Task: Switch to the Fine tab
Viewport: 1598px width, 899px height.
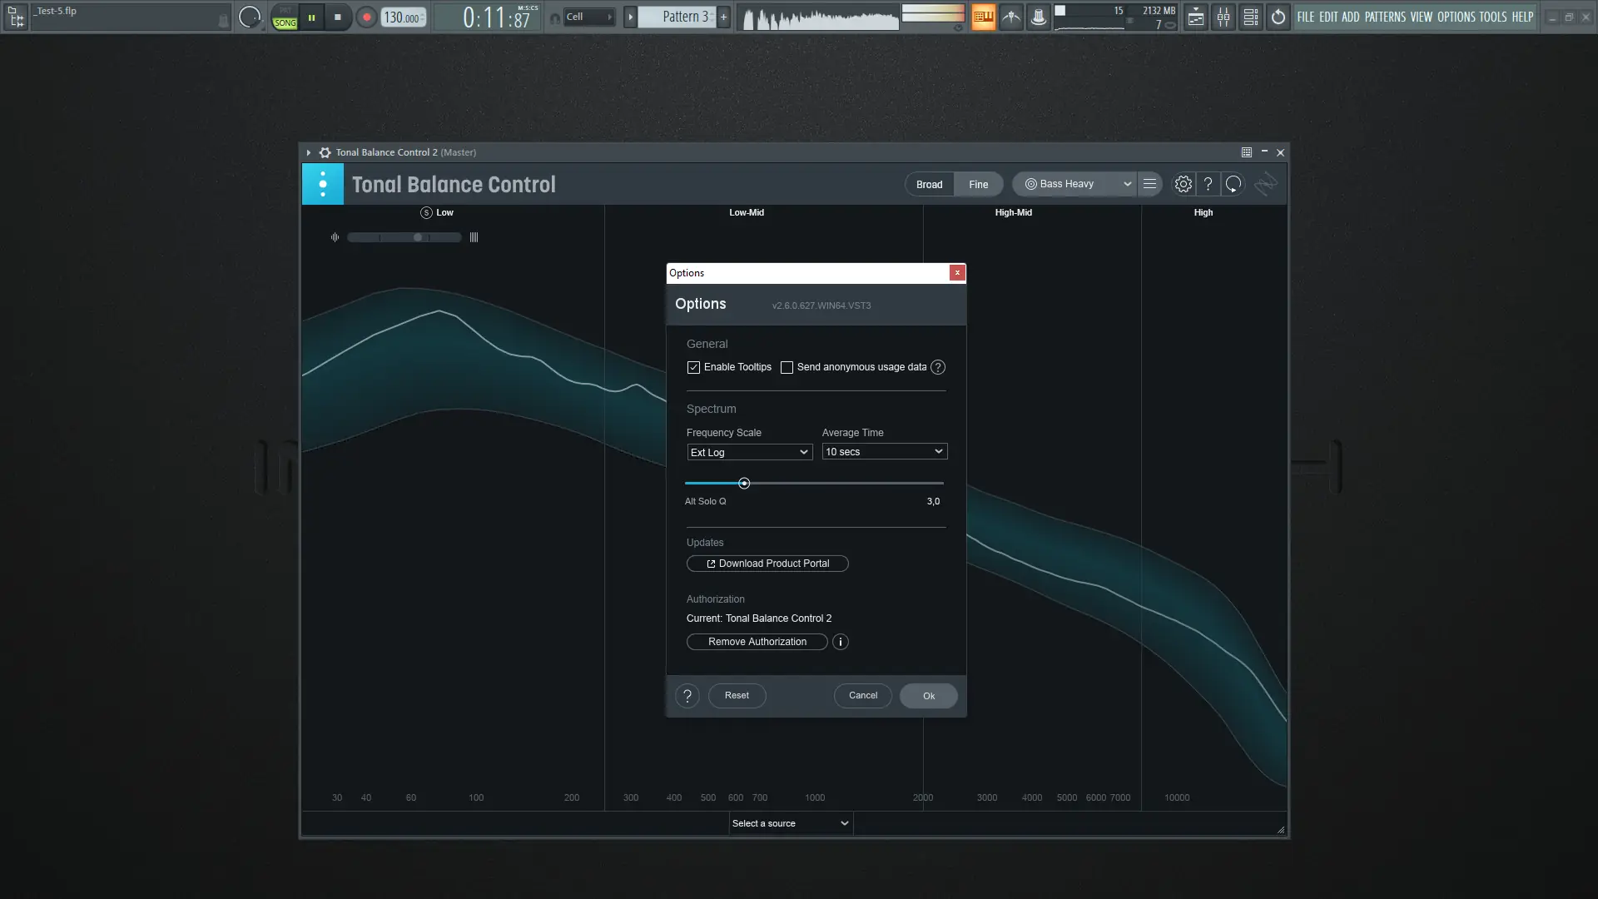Action: pyautogui.click(x=978, y=184)
